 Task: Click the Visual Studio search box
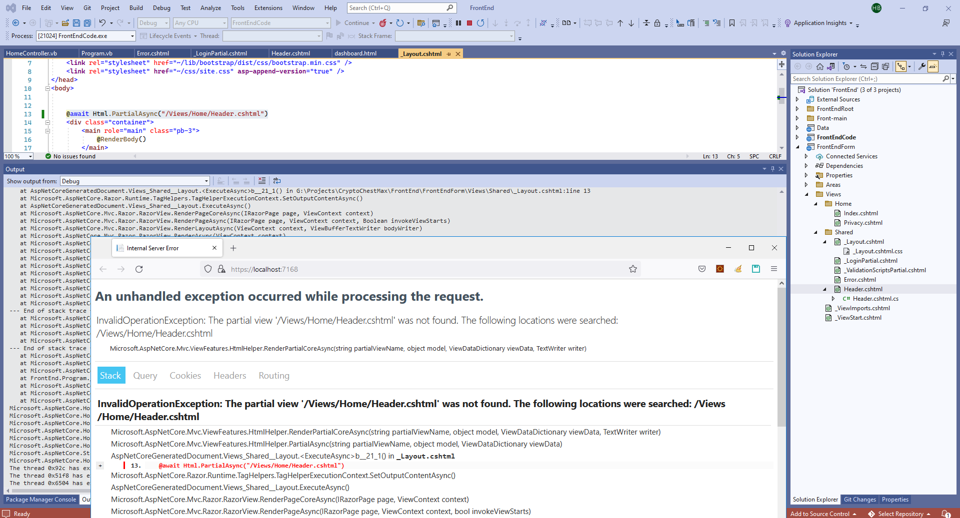click(401, 8)
